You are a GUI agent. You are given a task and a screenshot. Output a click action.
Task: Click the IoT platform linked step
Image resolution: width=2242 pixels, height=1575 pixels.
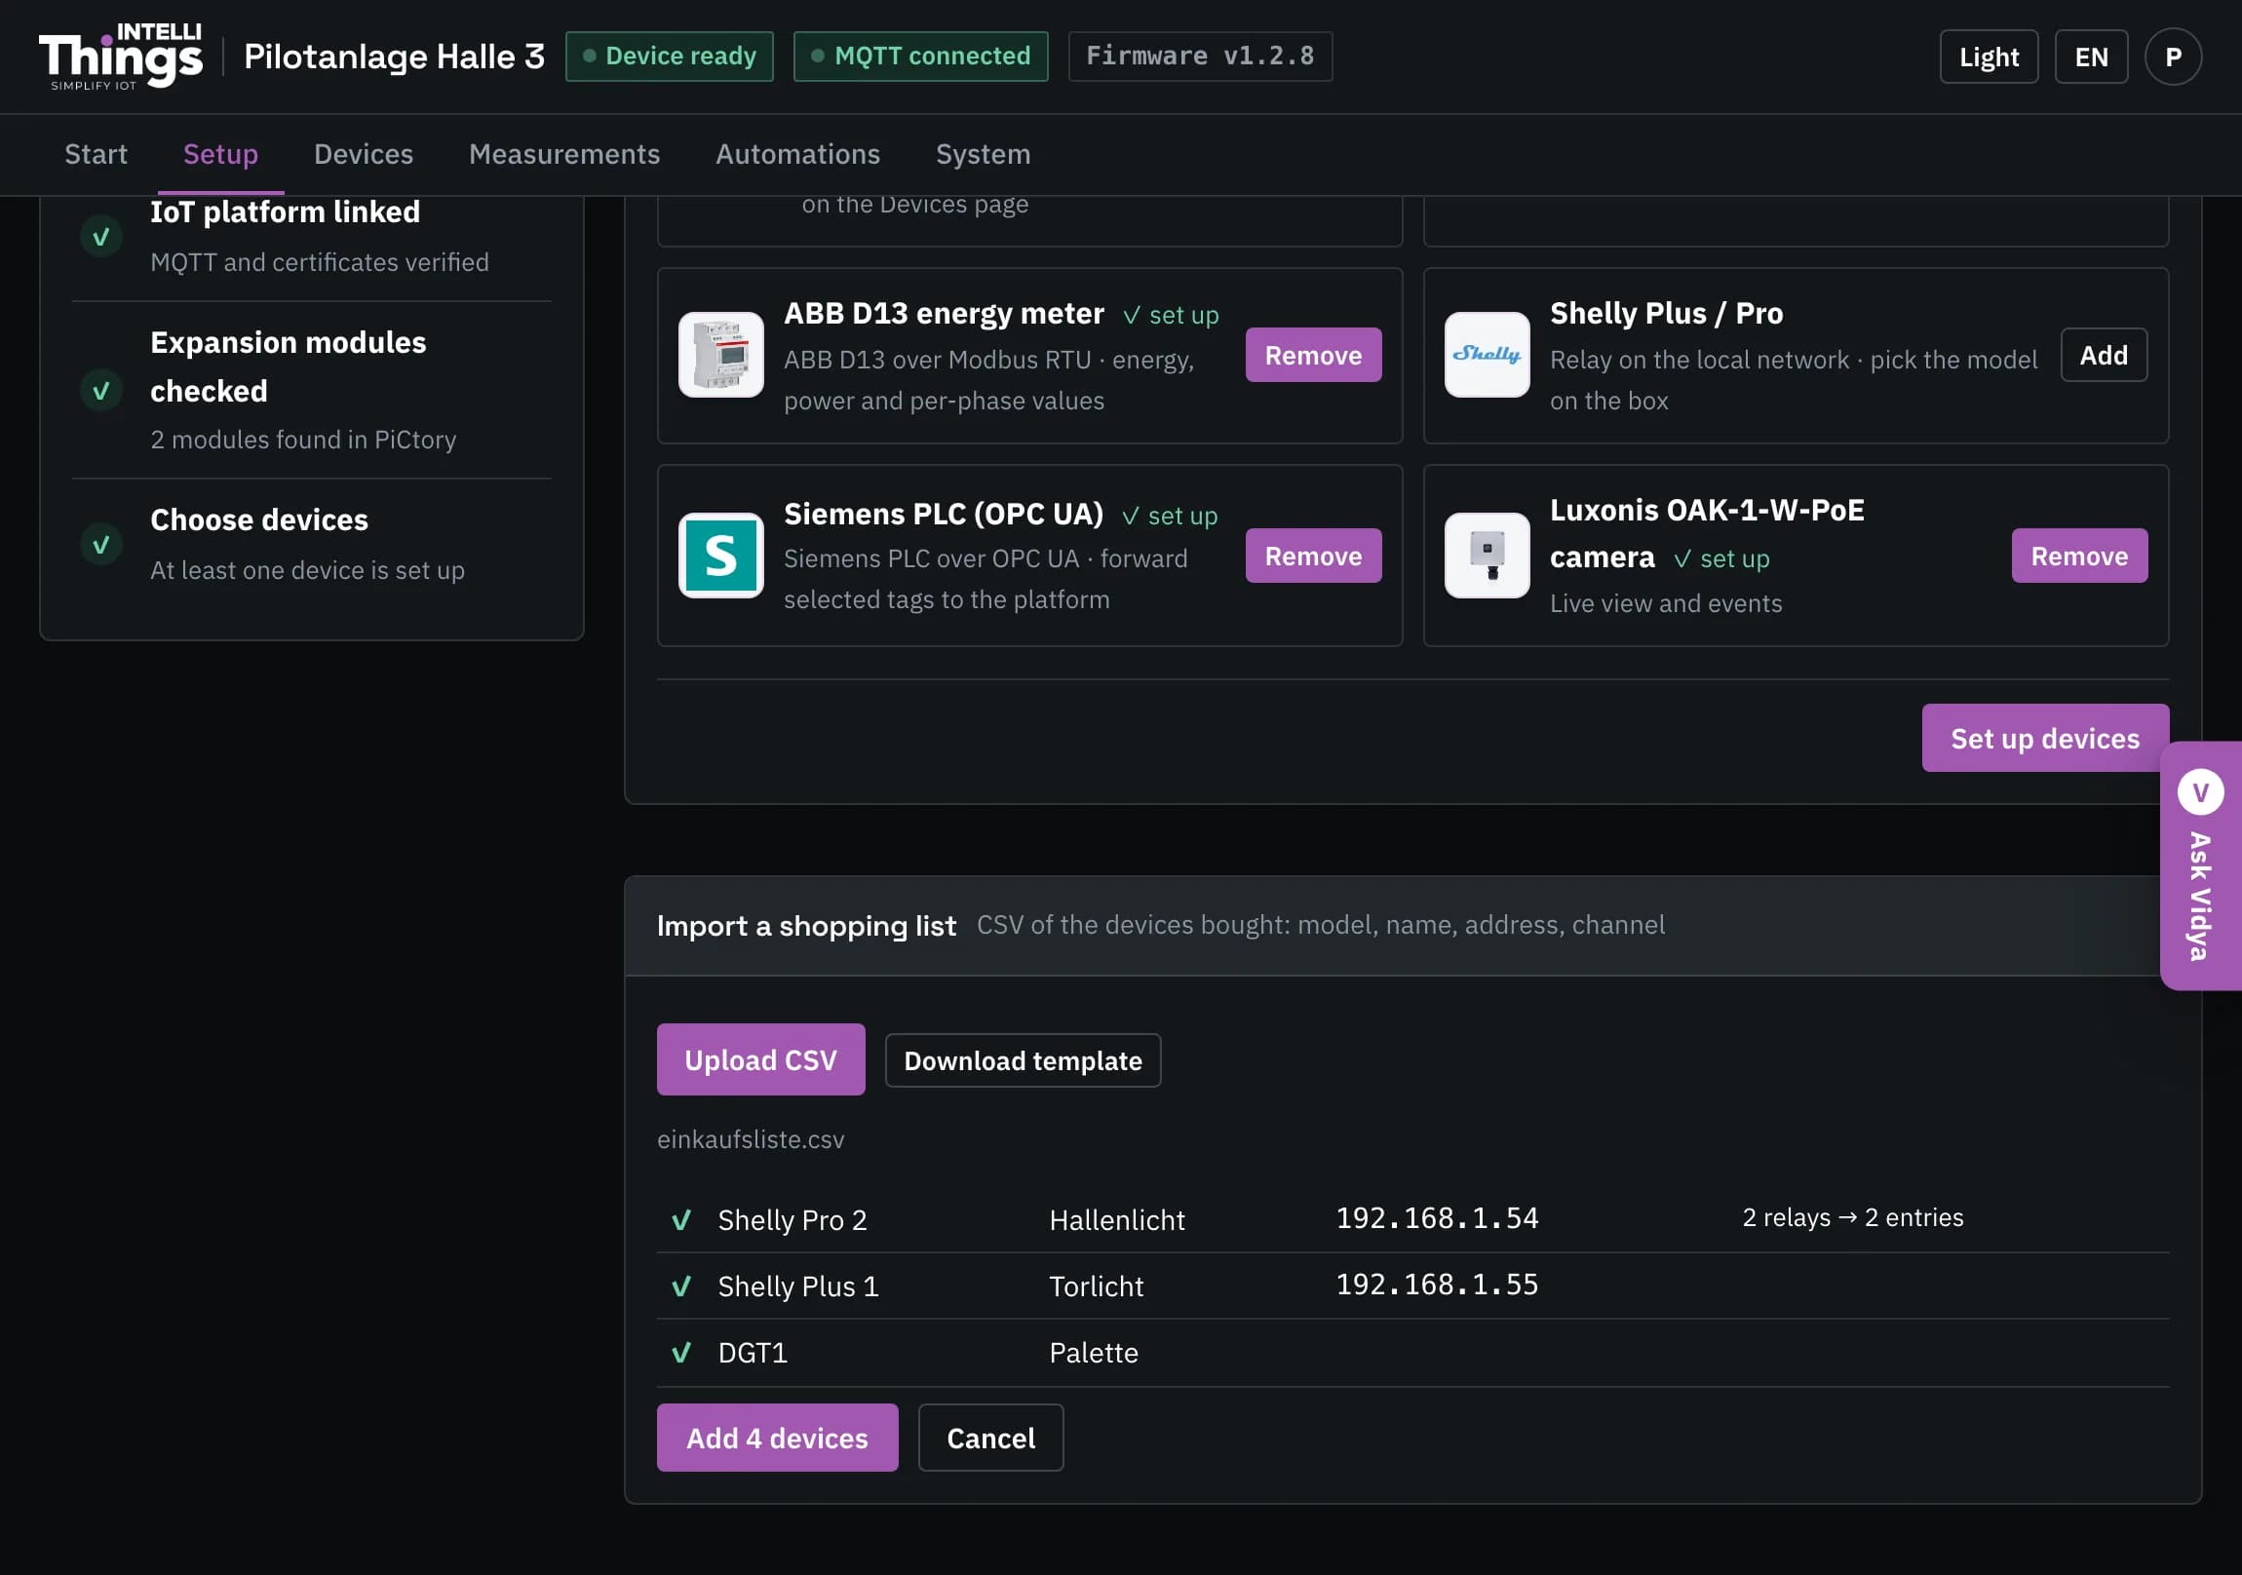(x=312, y=236)
